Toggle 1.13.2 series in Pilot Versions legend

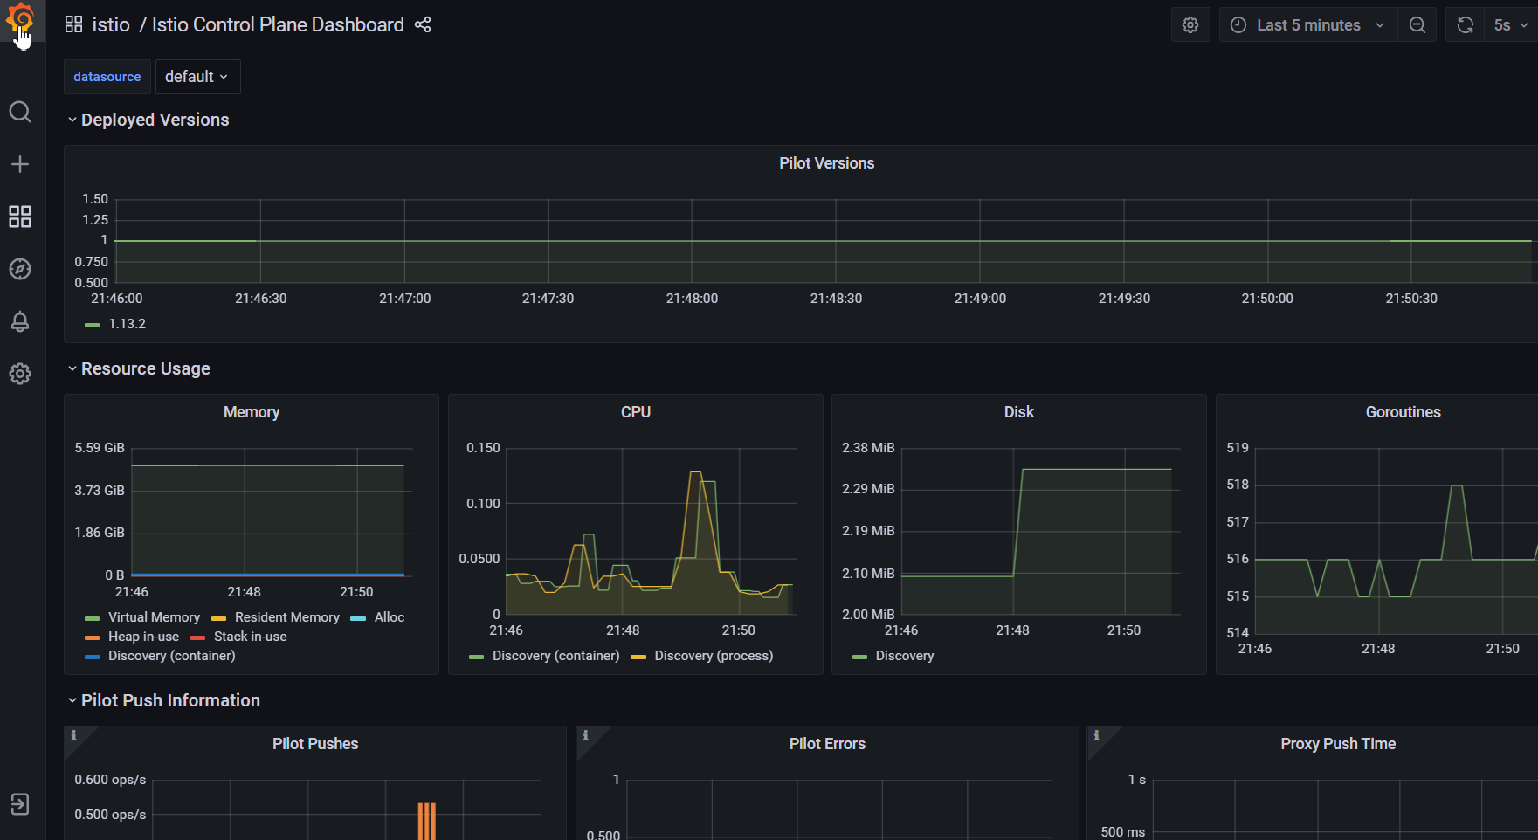click(127, 324)
